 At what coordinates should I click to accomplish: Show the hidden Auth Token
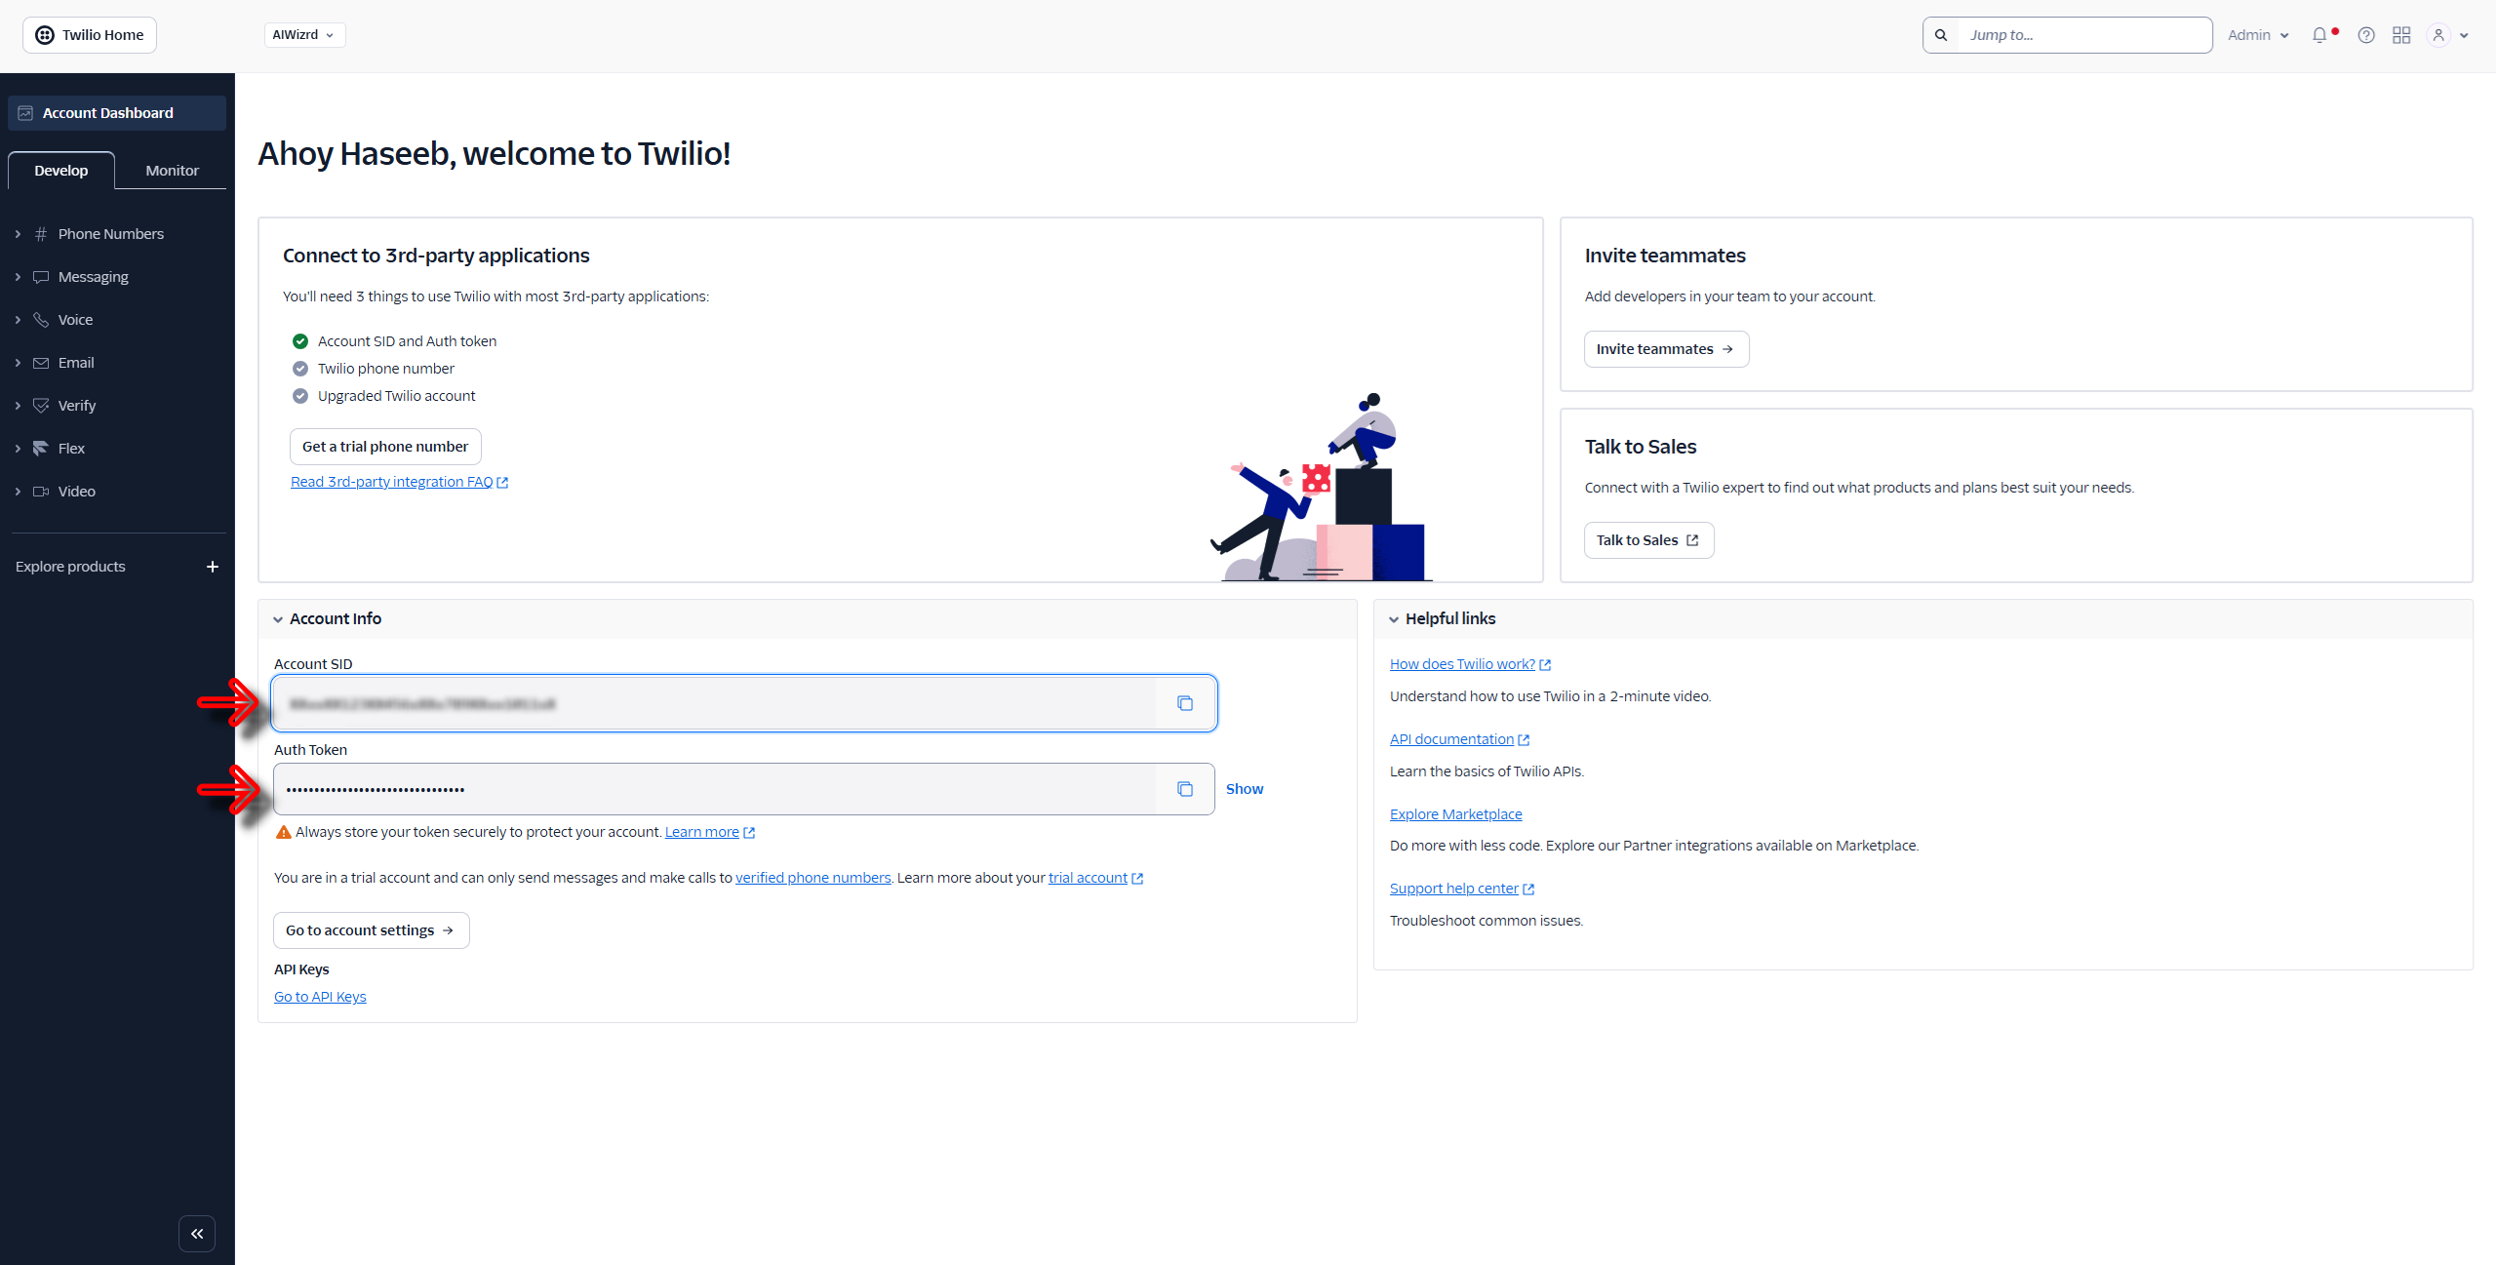tap(1244, 789)
